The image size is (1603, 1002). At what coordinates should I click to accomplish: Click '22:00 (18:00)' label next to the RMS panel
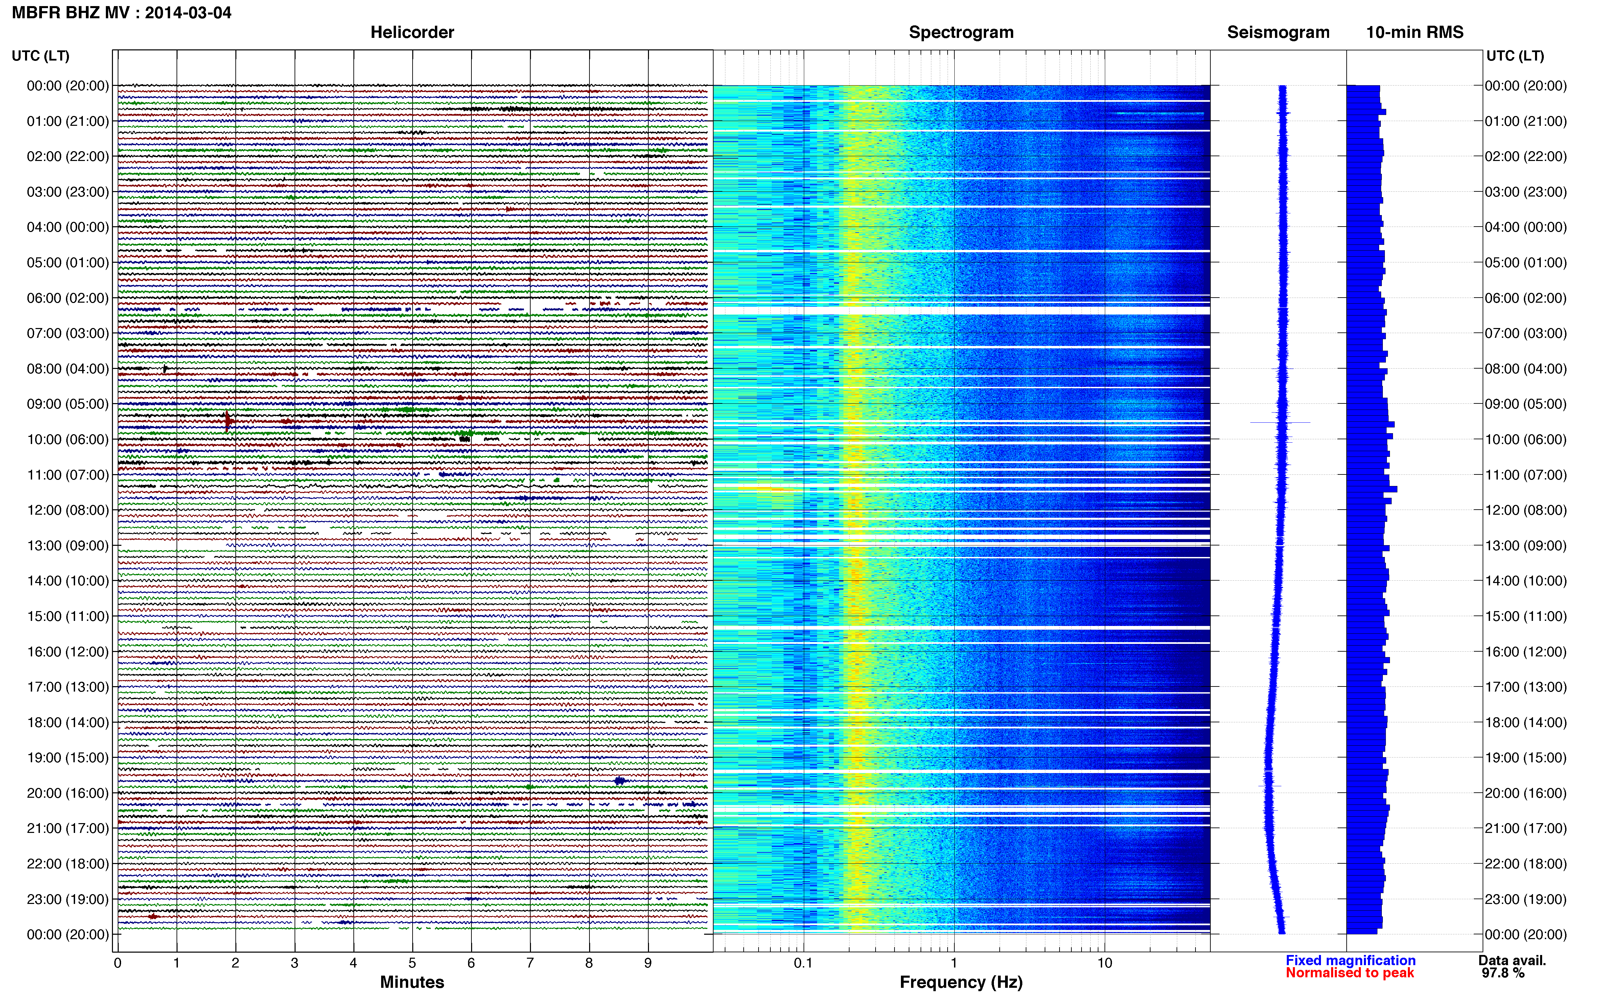pos(1526,864)
